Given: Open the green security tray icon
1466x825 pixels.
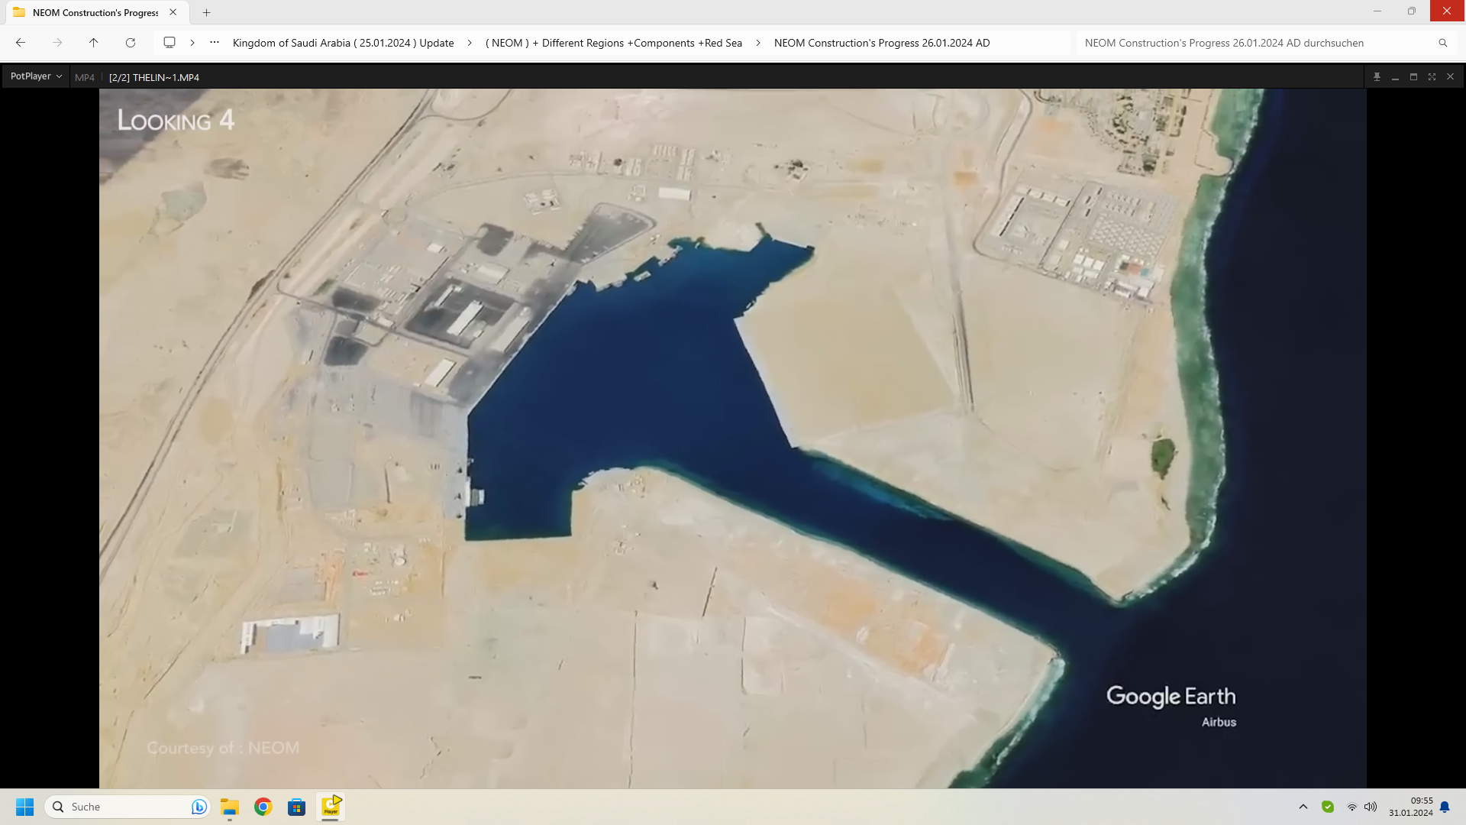Looking at the screenshot, I should pos(1328,807).
